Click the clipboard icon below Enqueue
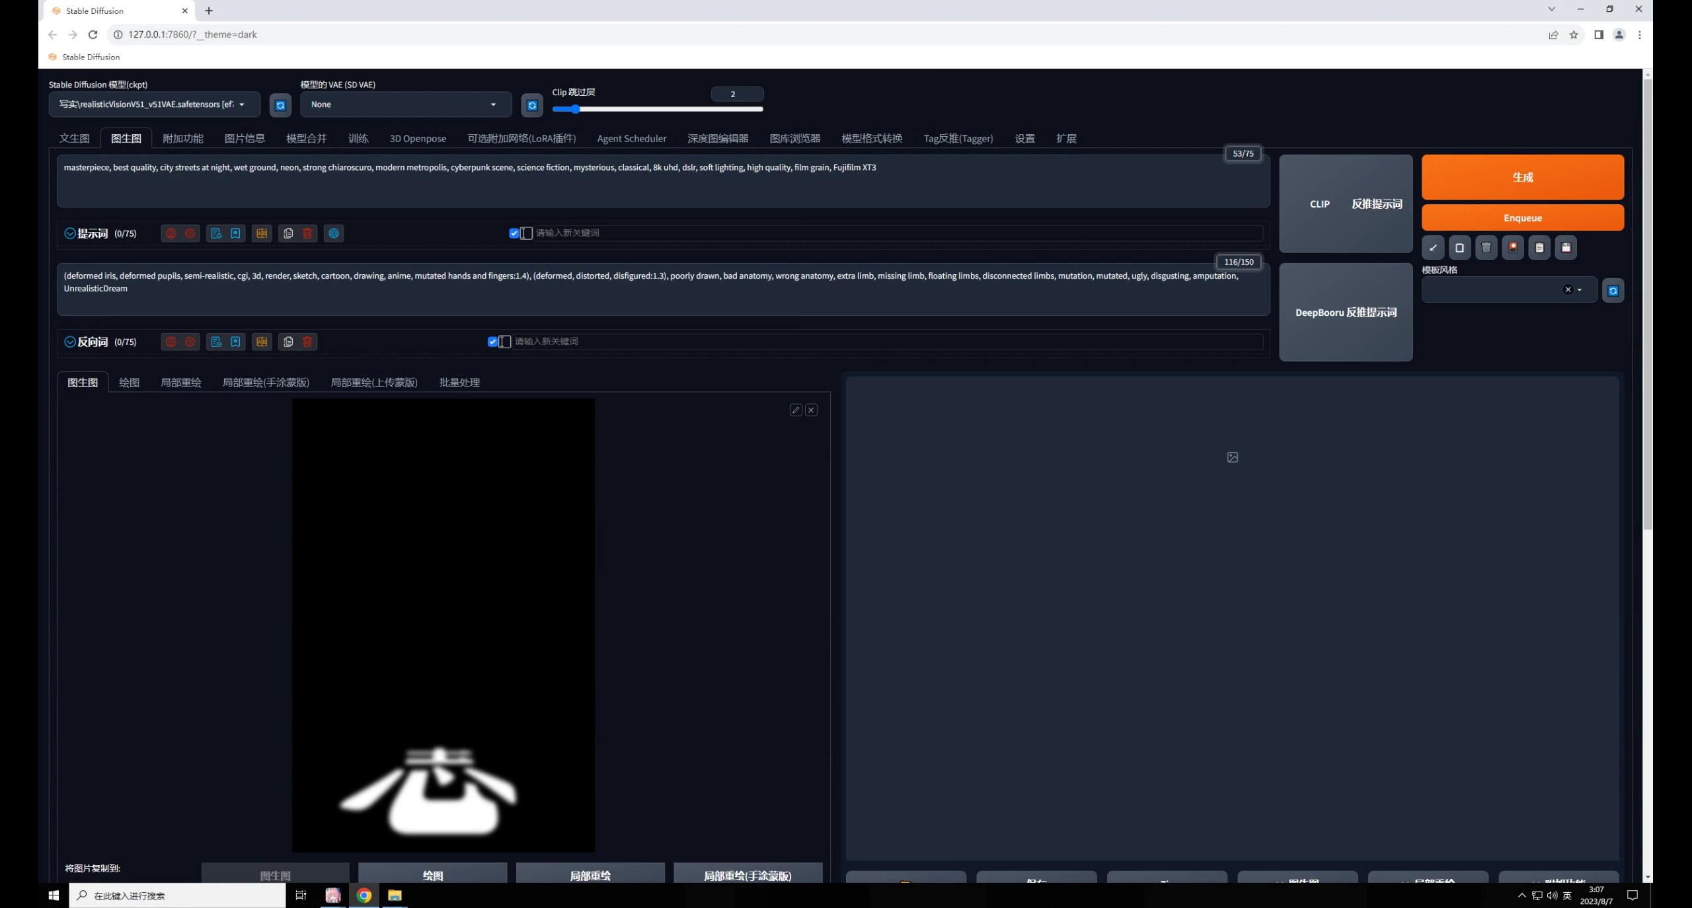The height and width of the screenshot is (908, 1692). [1539, 248]
